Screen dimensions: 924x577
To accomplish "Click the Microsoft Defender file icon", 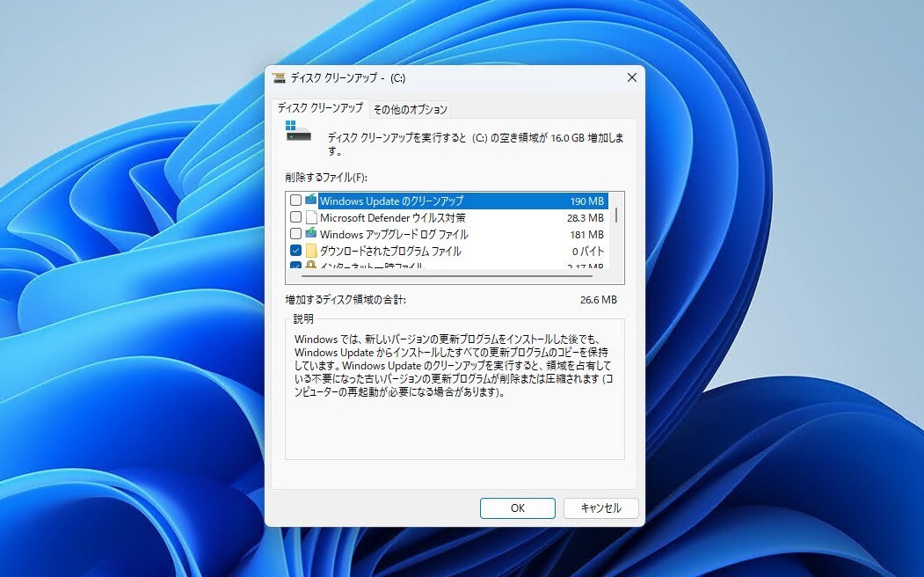I will tap(311, 217).
